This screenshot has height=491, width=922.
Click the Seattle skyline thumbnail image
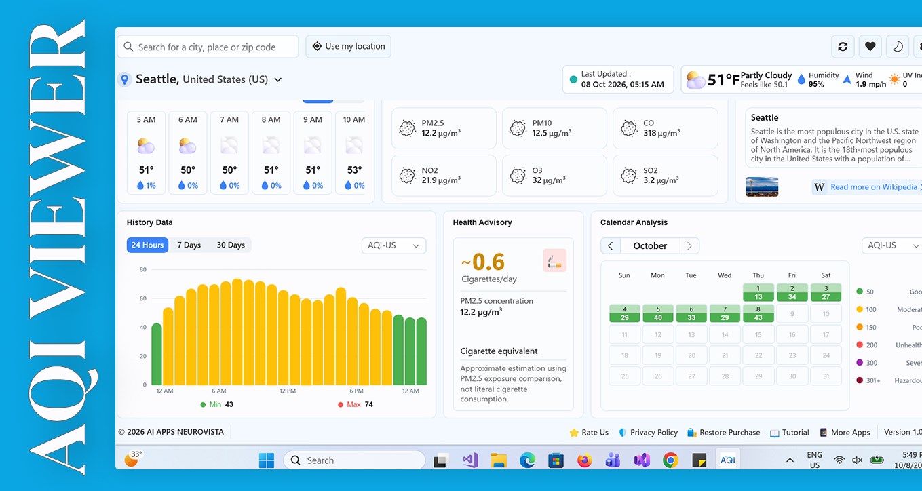(762, 186)
